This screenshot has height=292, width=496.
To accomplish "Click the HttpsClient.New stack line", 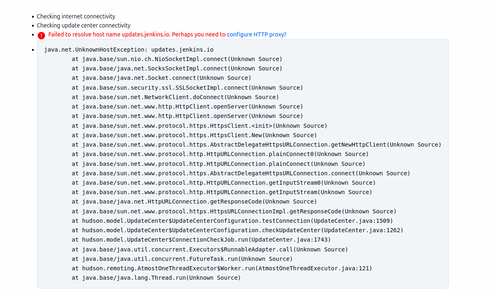I will (194, 135).
